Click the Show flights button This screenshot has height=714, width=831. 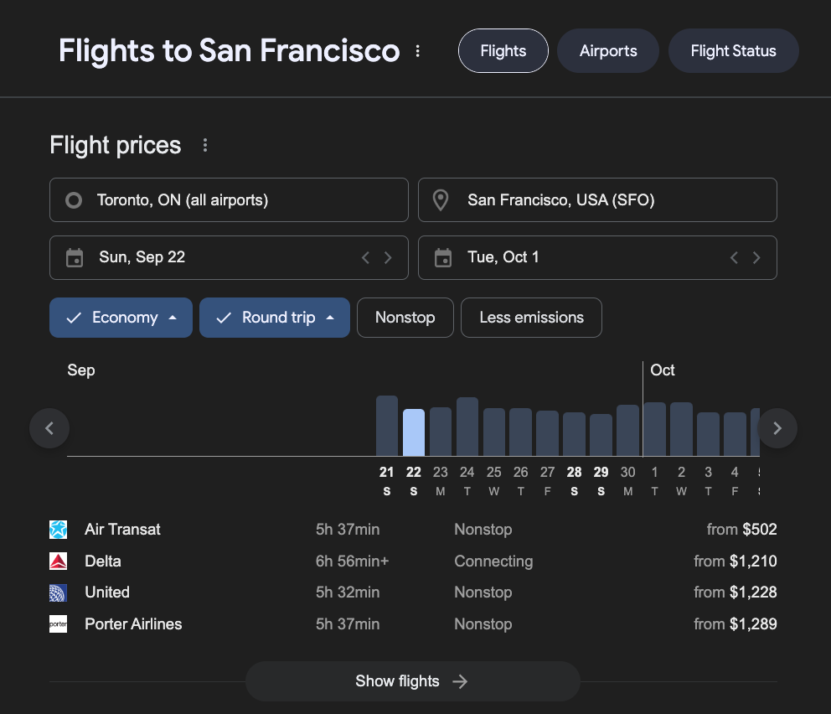coord(412,681)
